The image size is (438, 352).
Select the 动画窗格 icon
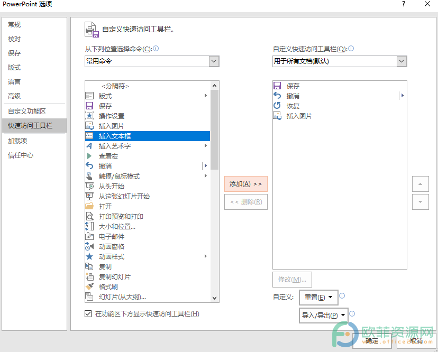point(89,246)
